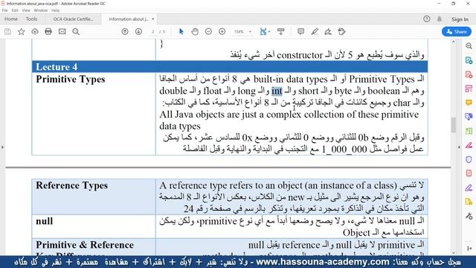Select the highlight pen tool
The image size is (476, 268).
315,31
